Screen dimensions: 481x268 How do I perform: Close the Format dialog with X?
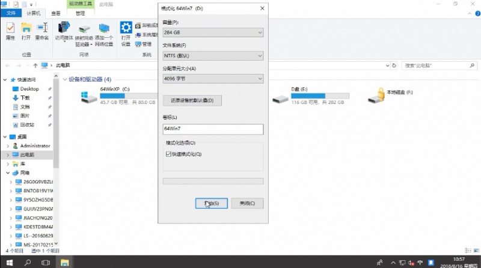[262, 8]
